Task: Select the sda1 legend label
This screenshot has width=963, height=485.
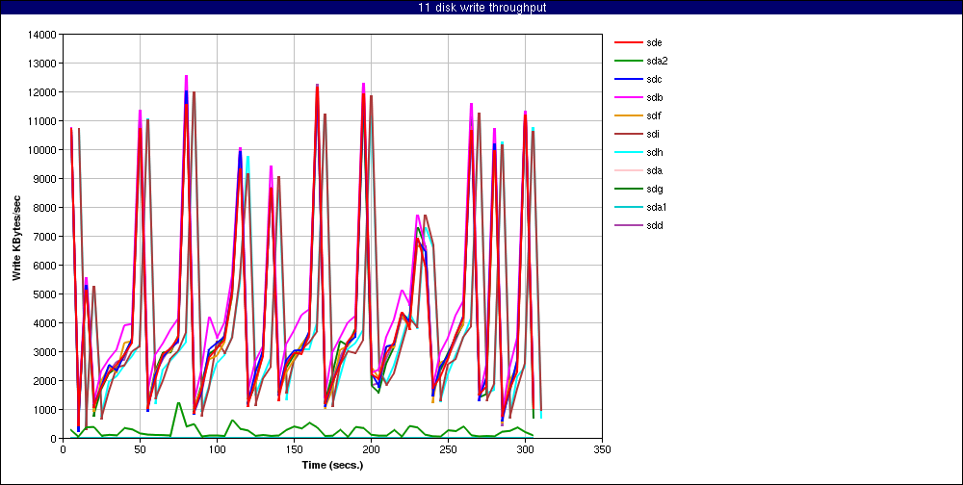Action: pyautogui.click(x=657, y=208)
